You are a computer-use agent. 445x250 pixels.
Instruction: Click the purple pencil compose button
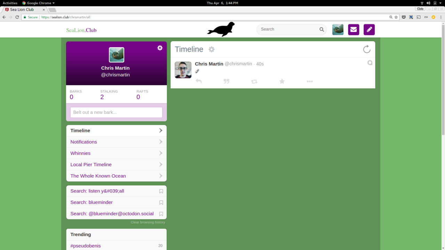369,30
